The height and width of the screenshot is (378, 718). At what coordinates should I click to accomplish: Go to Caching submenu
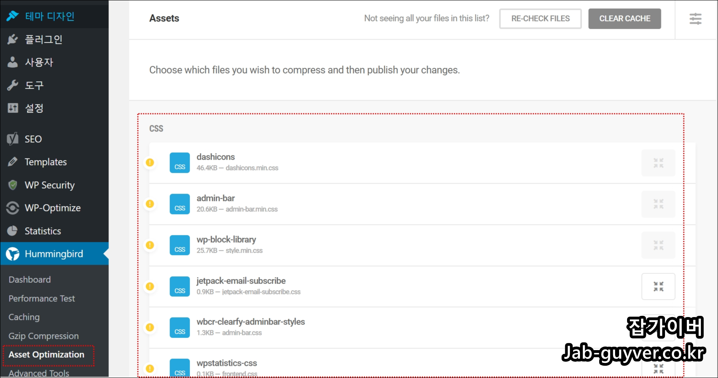(x=24, y=317)
